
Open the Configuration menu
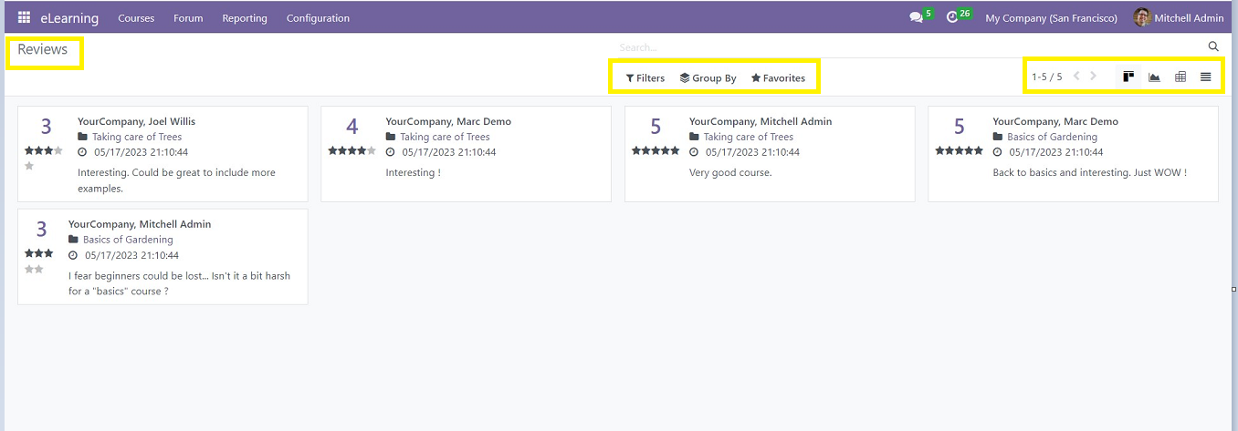318,18
